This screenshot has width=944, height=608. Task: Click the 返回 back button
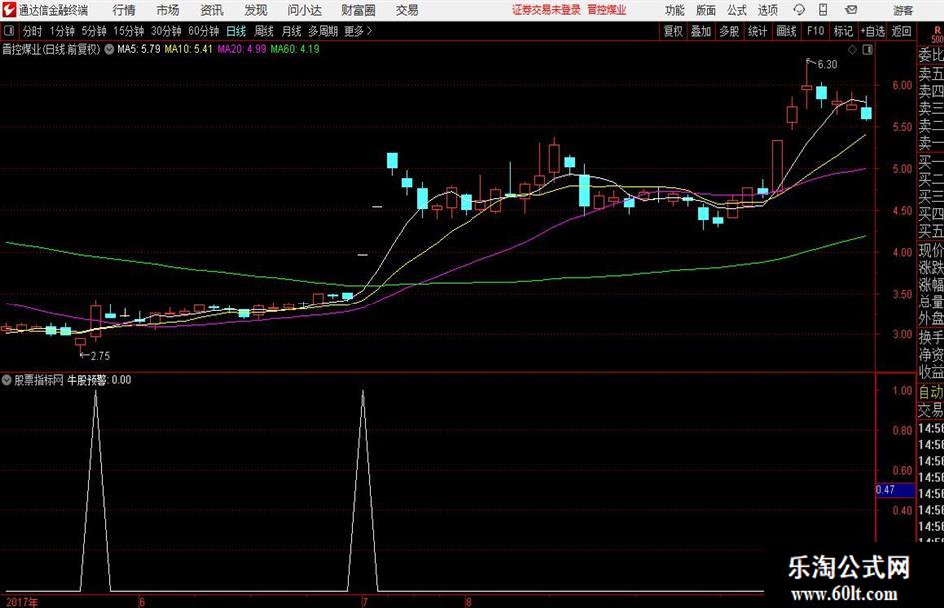901,31
